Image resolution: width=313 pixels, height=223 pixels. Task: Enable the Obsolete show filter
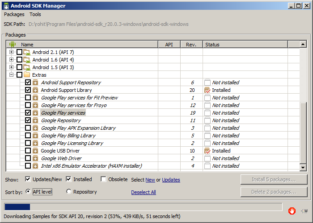point(103,179)
